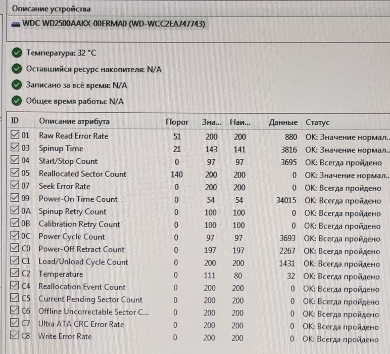Image resolution: width=390 pixels, height=354 pixels.
Task: Sort by the Данные column header
Action: click(x=283, y=122)
